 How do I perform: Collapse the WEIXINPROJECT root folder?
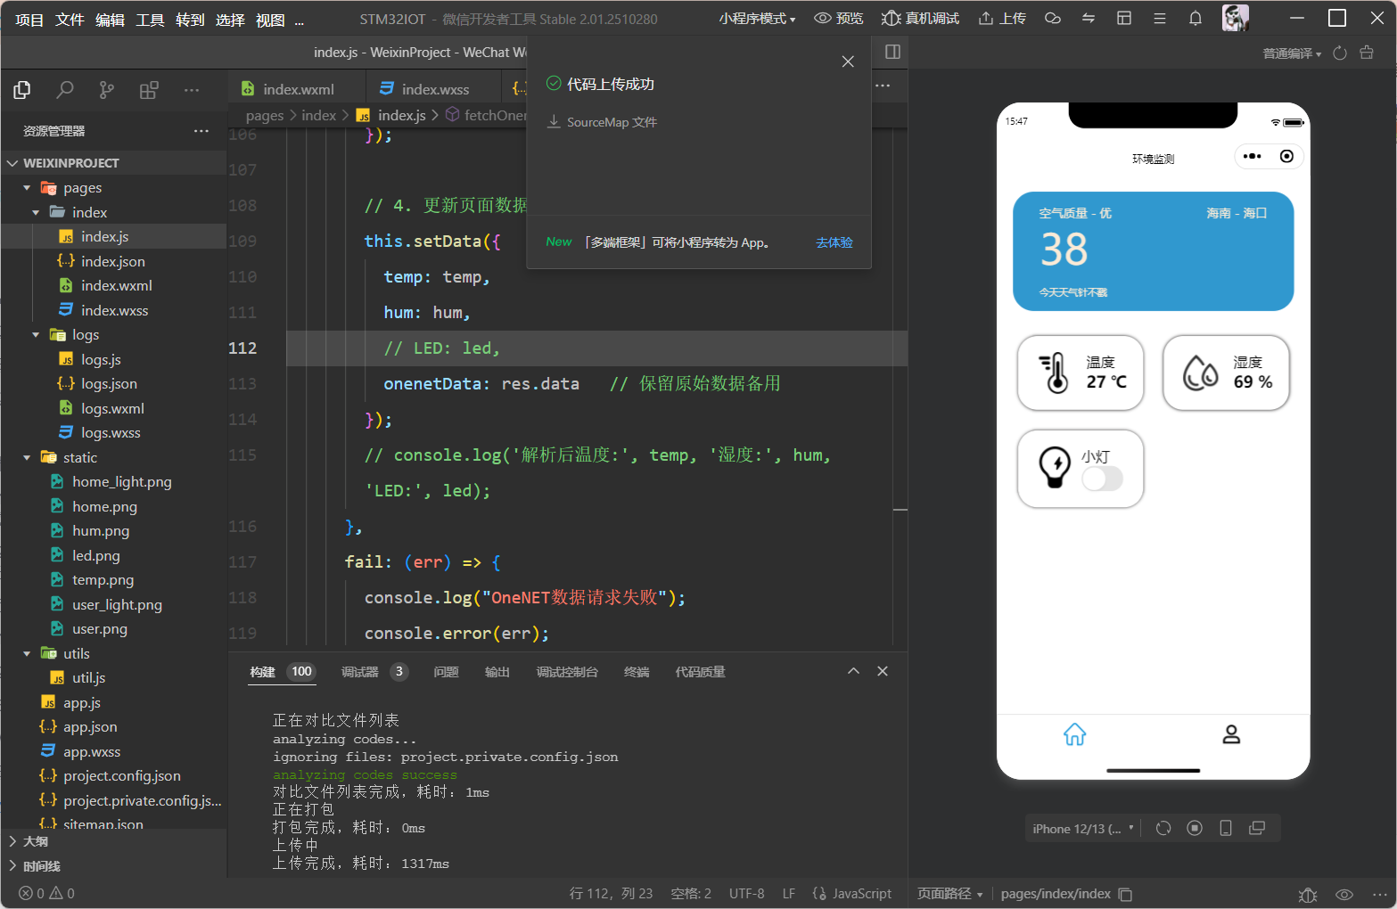[x=12, y=163]
